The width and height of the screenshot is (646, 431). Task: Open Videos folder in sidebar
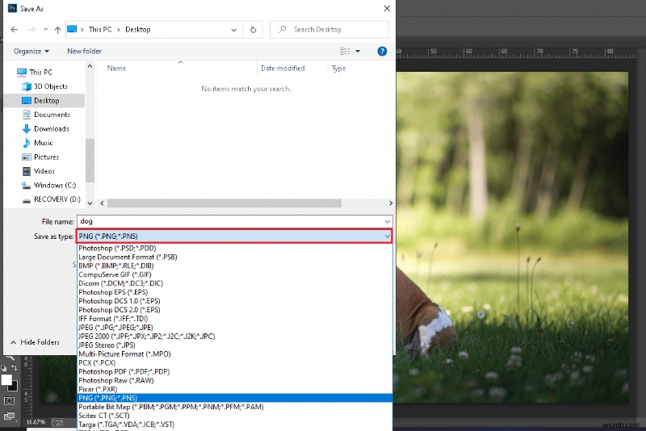click(44, 171)
